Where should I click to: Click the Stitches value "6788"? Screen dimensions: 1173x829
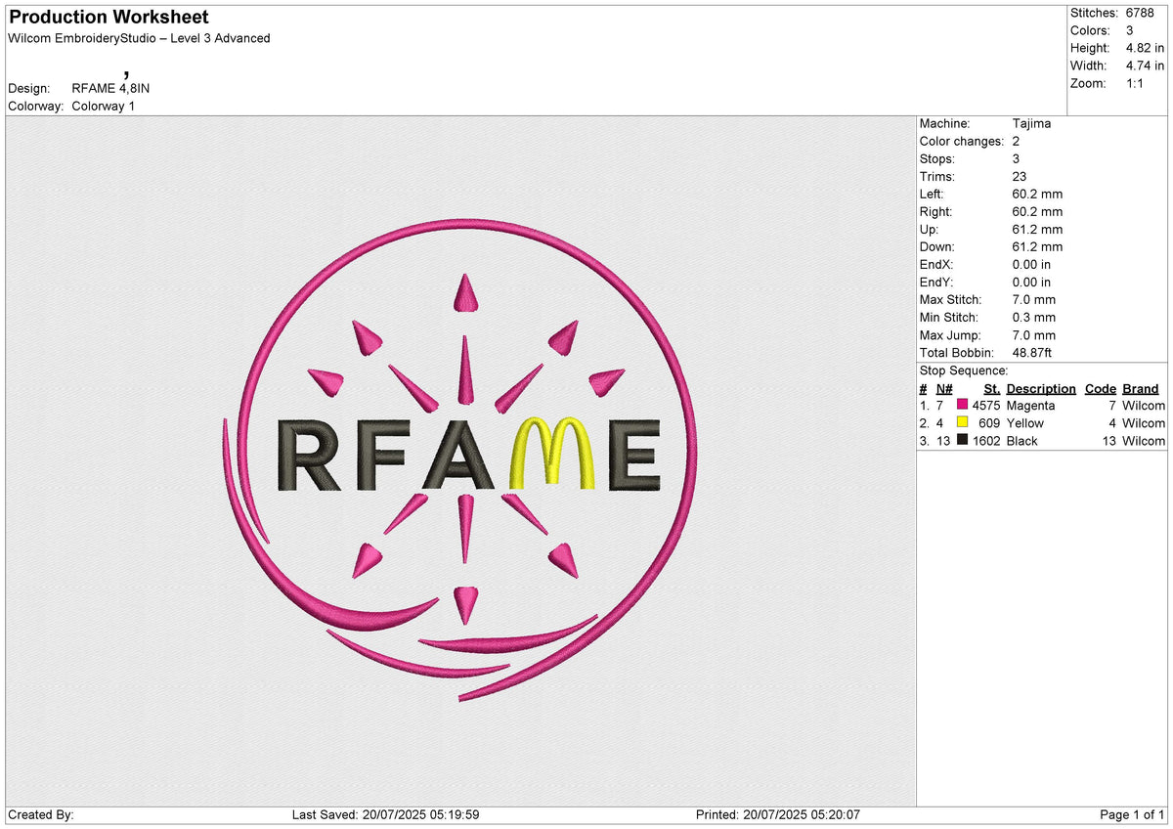[x=1140, y=13]
